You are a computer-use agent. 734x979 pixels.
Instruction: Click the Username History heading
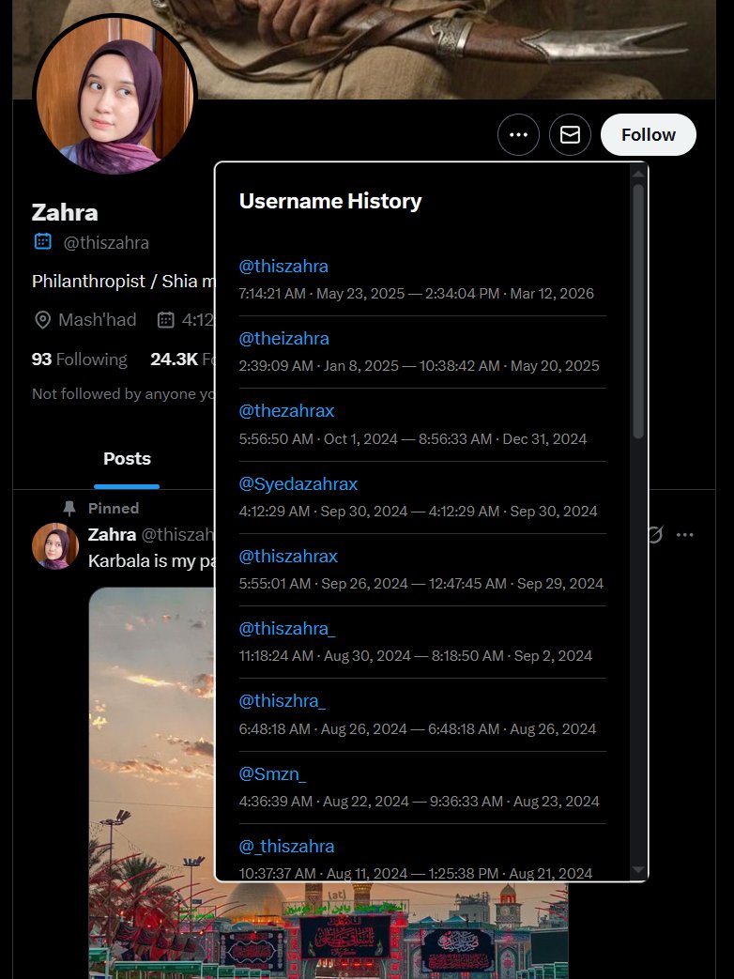pos(330,201)
